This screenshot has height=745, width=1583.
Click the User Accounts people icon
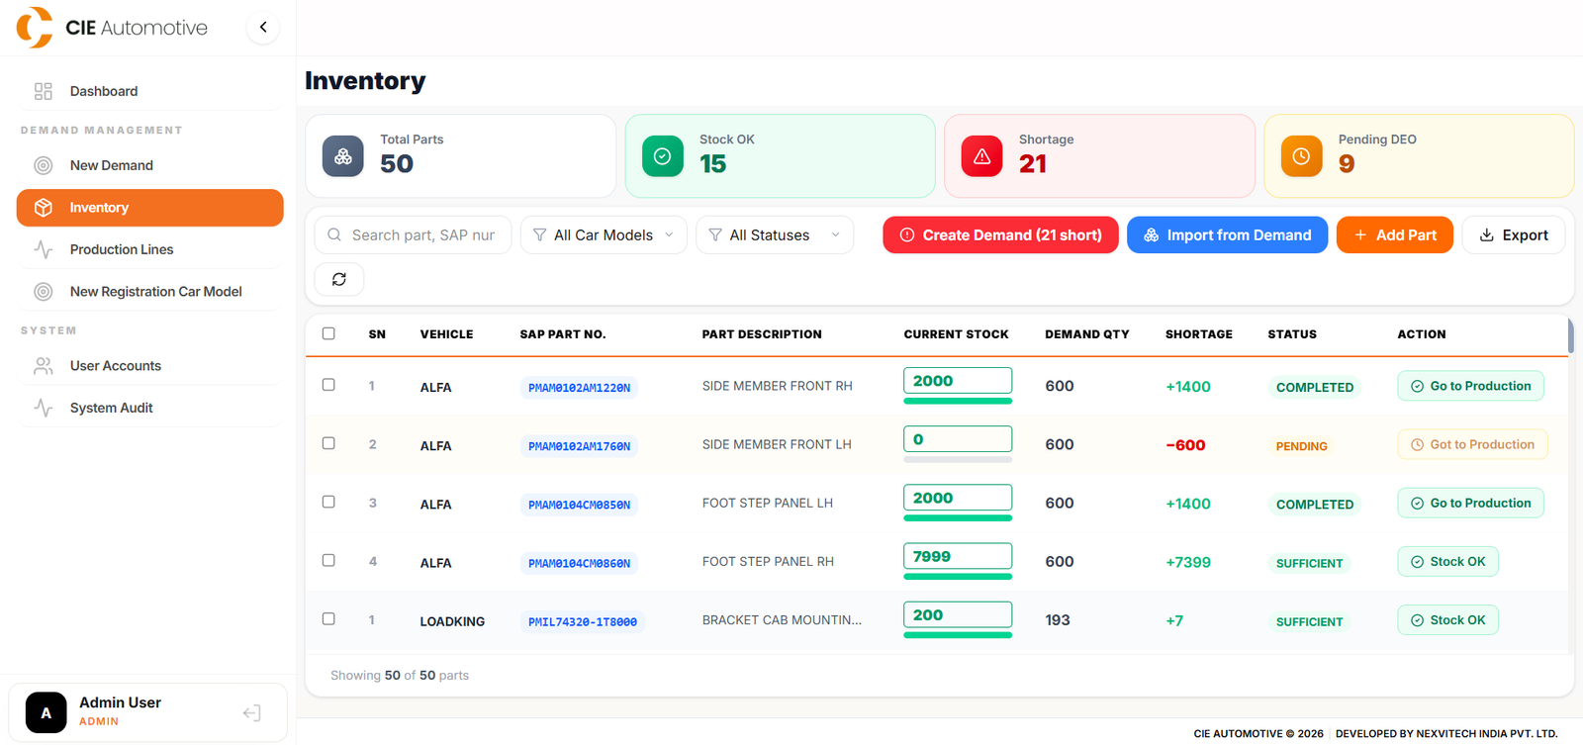(x=44, y=366)
